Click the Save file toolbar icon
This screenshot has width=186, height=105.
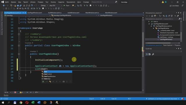[18, 6]
